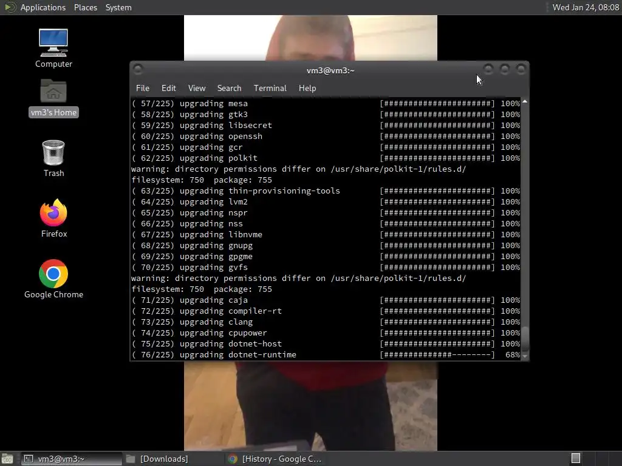Open the Applications menu

(x=43, y=7)
